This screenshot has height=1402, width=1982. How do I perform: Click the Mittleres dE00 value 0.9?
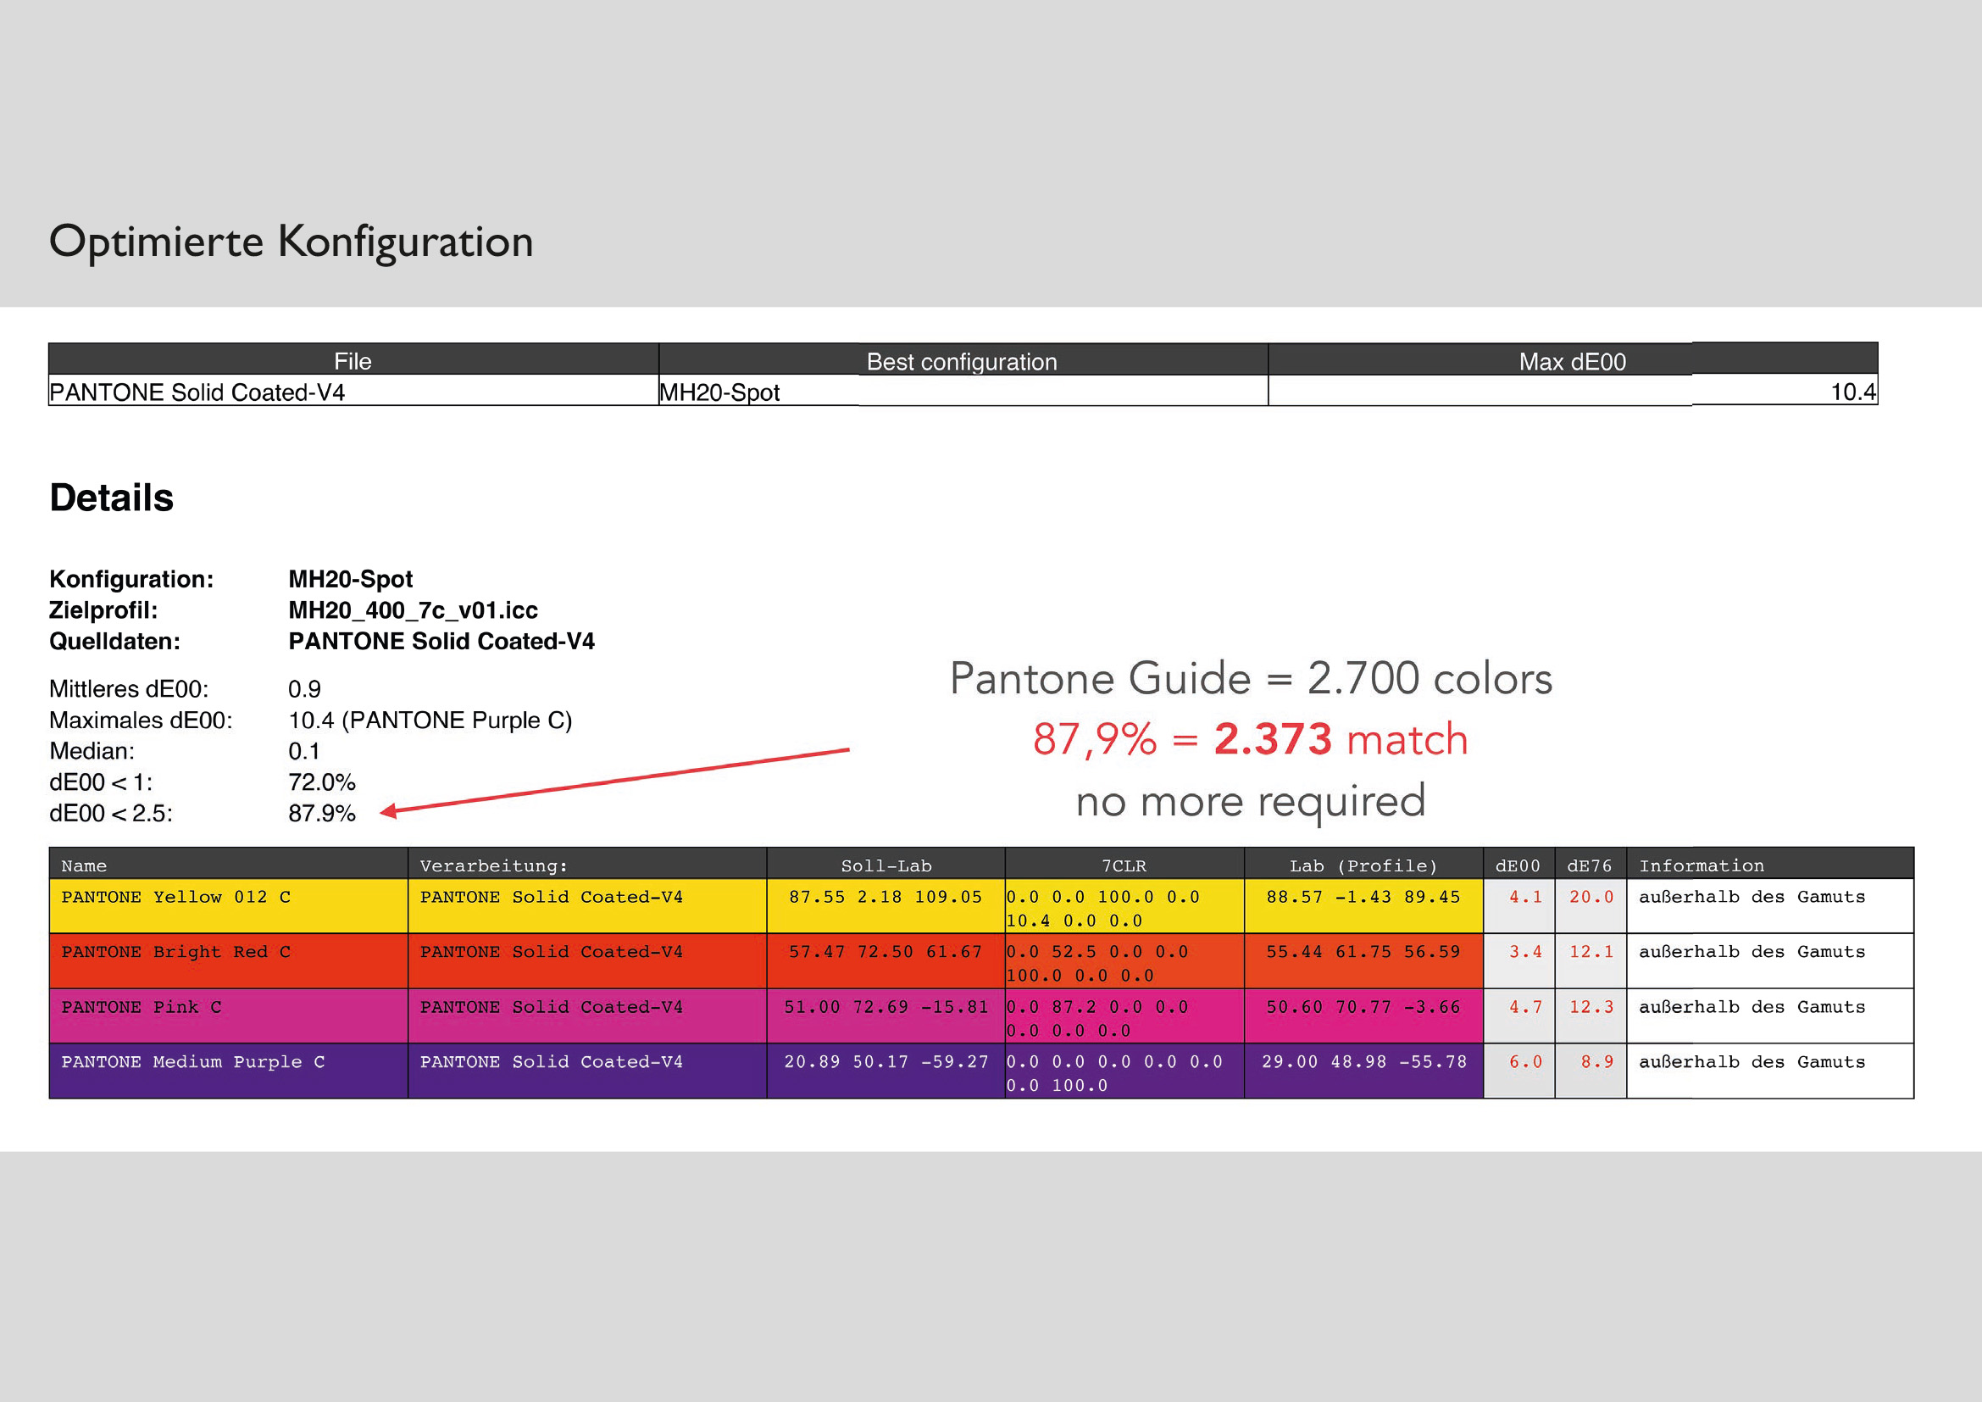pos(304,689)
